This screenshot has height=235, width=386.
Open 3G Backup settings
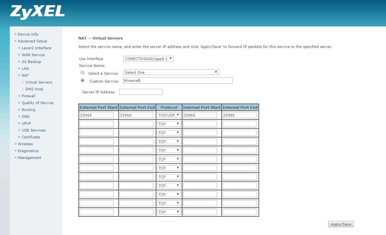(31, 62)
